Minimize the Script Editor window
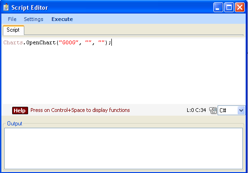Screen dimensions: 248x173 pos(218,7)
